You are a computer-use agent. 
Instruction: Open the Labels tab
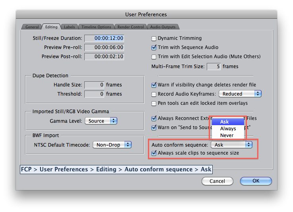69,27
